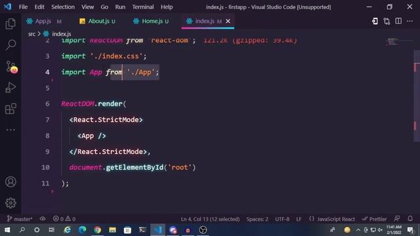Click the eye watch icon in status bar
Screen dimensions: 420x236
pyautogui.click(x=43, y=219)
